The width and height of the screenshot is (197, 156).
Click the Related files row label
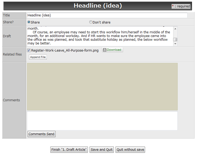[12, 54]
